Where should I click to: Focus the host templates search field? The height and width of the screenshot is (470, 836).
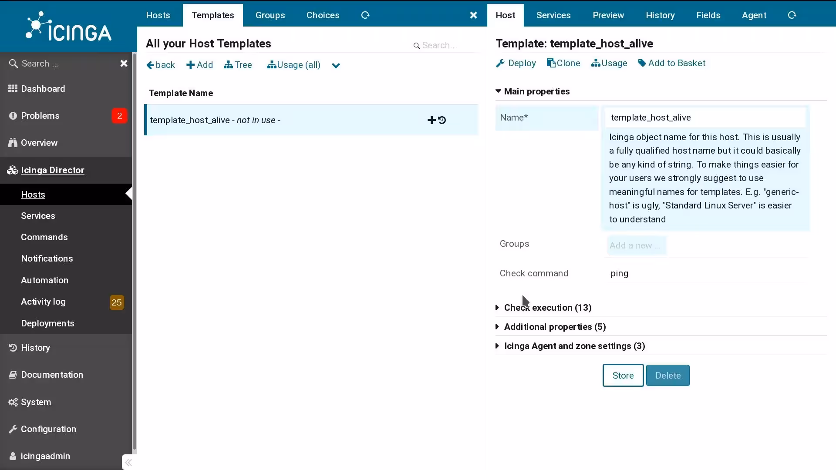pyautogui.click(x=446, y=45)
